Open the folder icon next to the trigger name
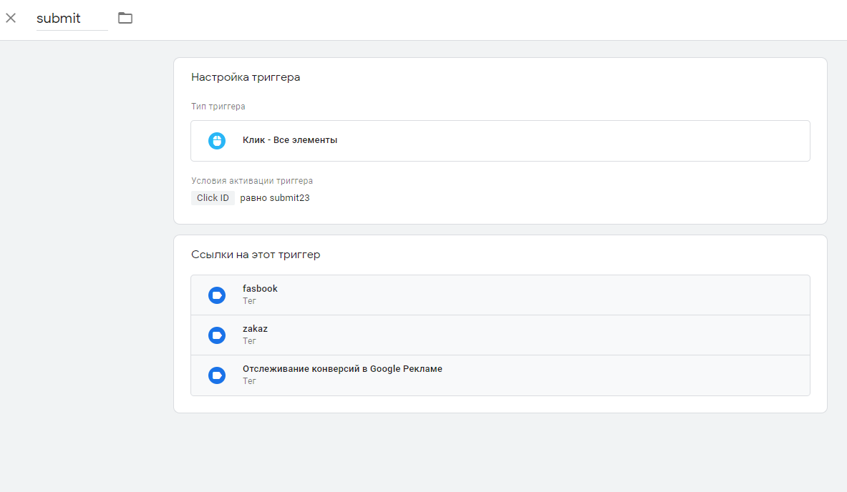Screen dimensions: 847x492 (125, 18)
